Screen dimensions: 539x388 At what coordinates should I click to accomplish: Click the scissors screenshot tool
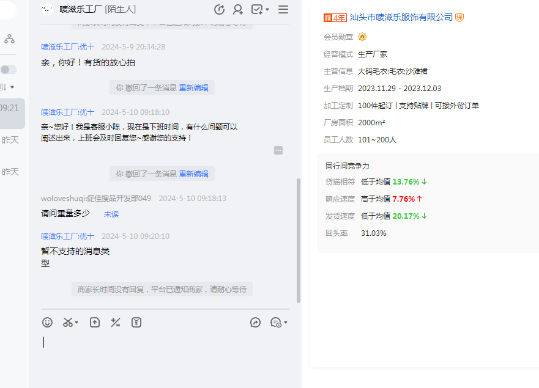pyautogui.click(x=68, y=323)
